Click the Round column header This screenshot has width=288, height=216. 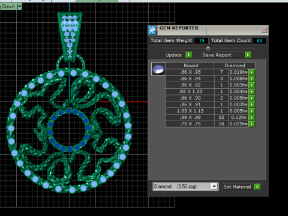(x=191, y=65)
